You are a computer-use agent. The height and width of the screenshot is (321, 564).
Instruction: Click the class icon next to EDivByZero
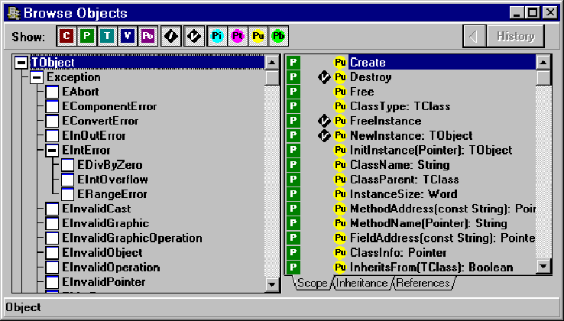click(x=67, y=165)
